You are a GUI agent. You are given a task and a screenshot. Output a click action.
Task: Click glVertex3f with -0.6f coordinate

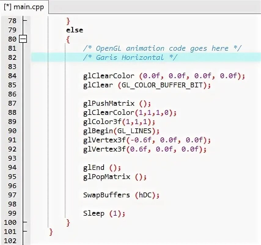[x=147, y=140]
